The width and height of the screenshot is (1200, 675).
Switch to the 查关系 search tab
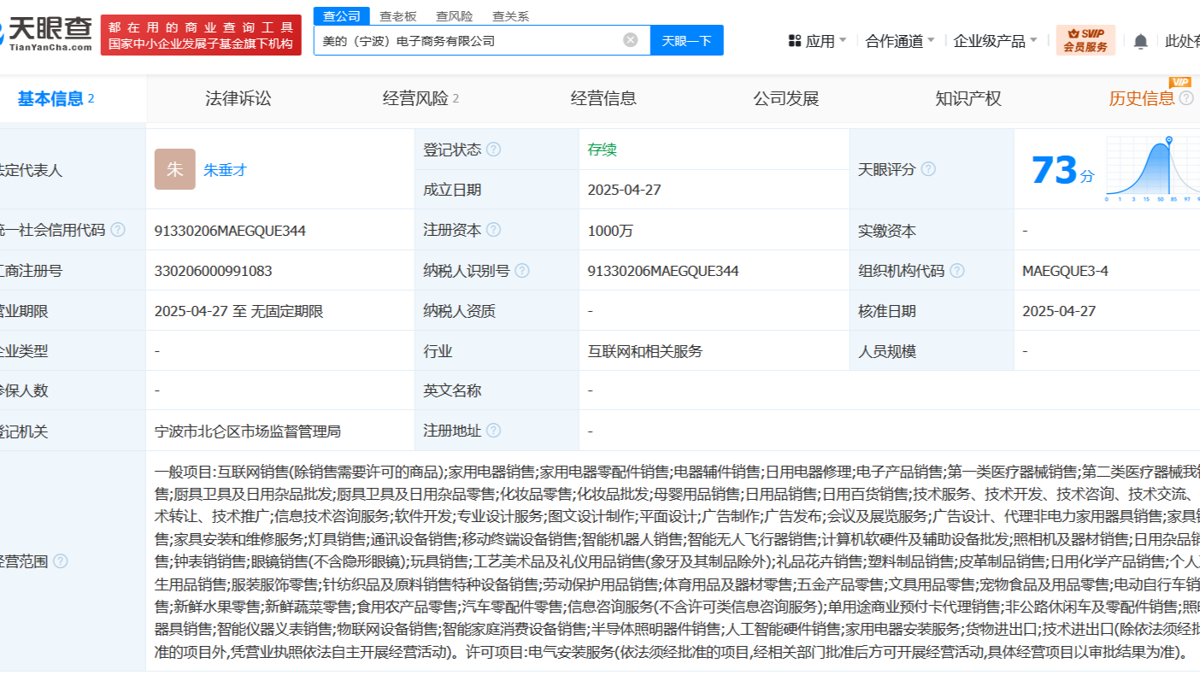510,15
